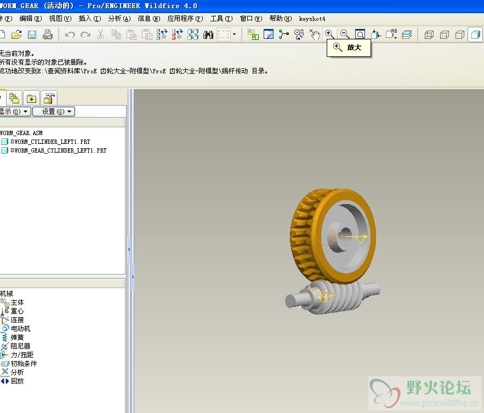Click the Regenerate model icon
484x413 pixels.
pos(162,34)
